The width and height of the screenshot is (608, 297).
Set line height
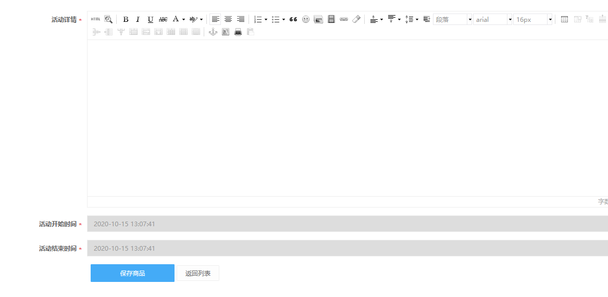pos(409,19)
